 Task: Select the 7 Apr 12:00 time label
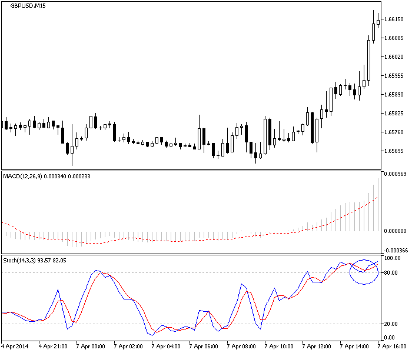point(317,347)
